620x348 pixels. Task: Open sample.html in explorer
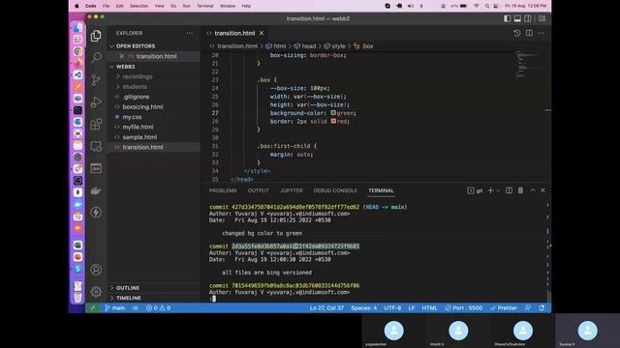tap(139, 137)
